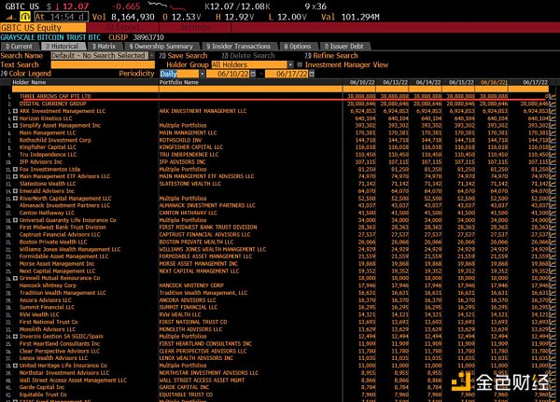
Task: Open chart icon for IFP Advisors row
Action: [553, 162]
